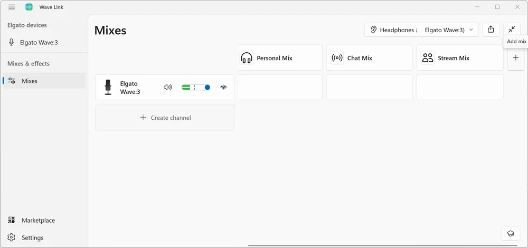The image size is (528, 248).
Task: Click the Create channel button
Action: [x=165, y=118]
